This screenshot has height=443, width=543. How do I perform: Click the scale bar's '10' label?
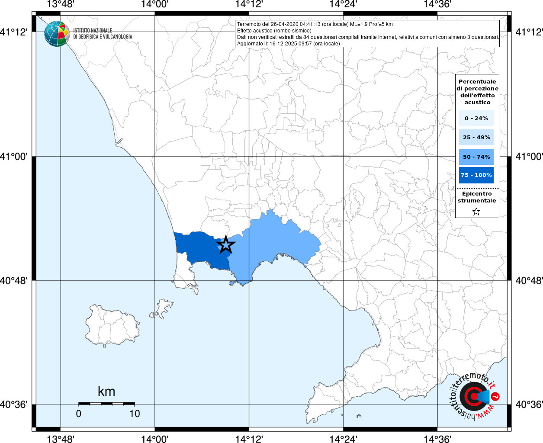coord(135,414)
